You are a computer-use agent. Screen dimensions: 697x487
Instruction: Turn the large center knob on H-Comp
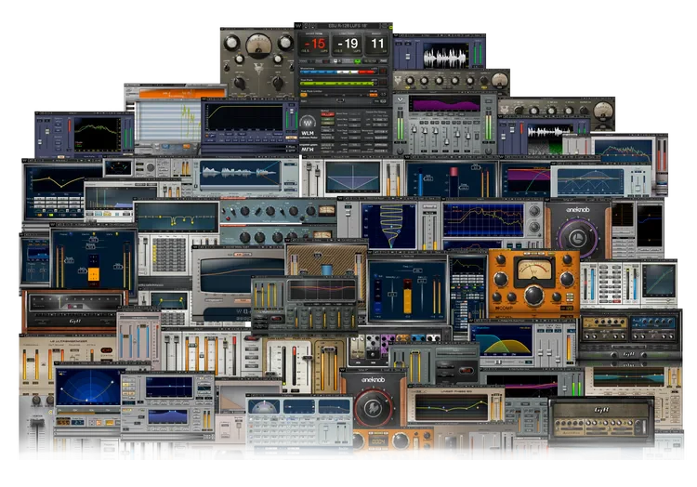[533, 296]
